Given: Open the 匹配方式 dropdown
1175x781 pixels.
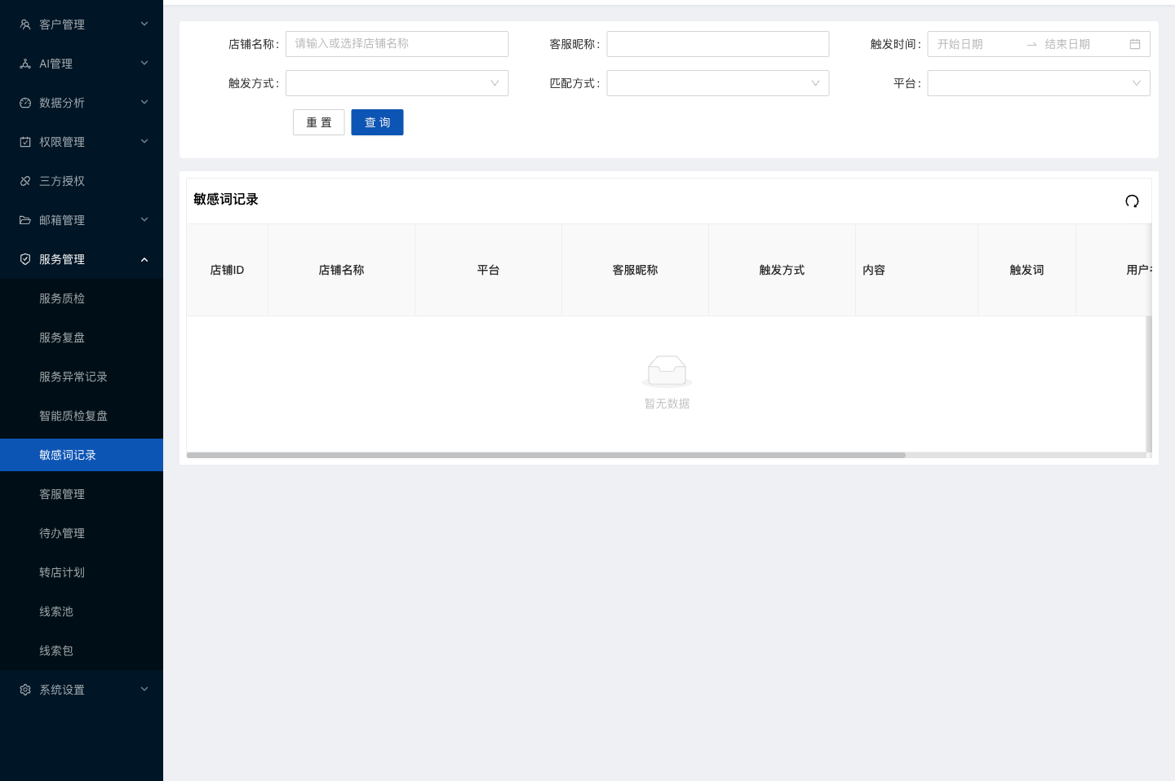Looking at the screenshot, I should 718,83.
